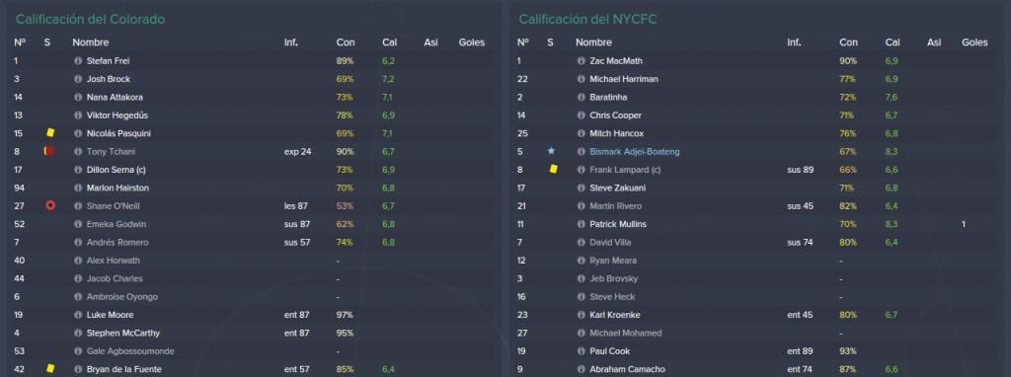Click Bryan de la Fuente's yellow card icon
Screen dimensions: 1011x377
(50, 369)
